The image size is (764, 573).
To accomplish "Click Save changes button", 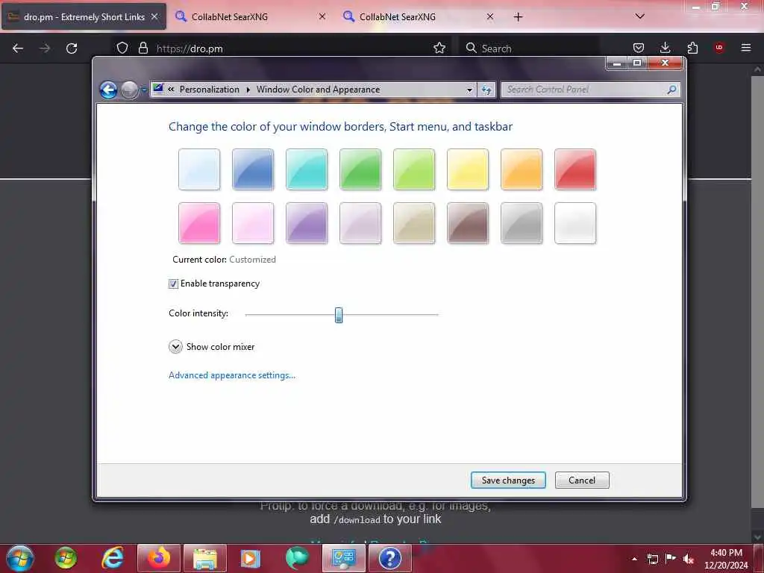I will (x=508, y=480).
